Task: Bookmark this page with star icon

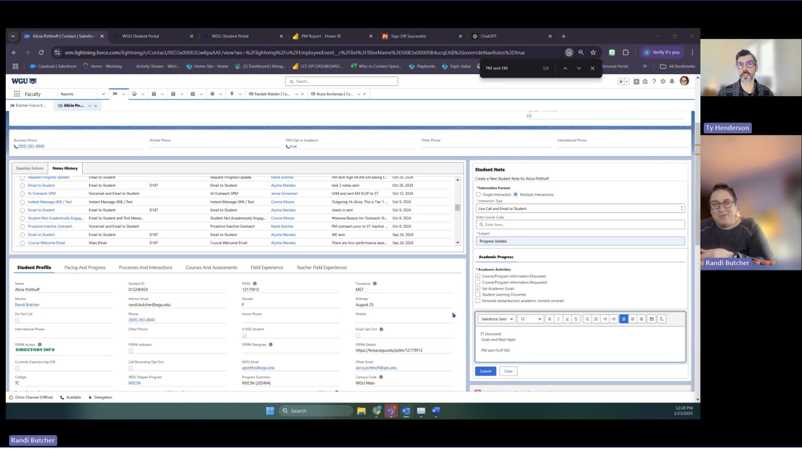Action: [x=593, y=52]
